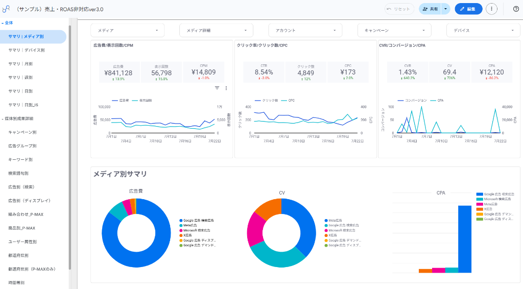This screenshot has width=523, height=289.
Task: Click the 表示回数 56,798 scorecard
Action: pos(161,72)
